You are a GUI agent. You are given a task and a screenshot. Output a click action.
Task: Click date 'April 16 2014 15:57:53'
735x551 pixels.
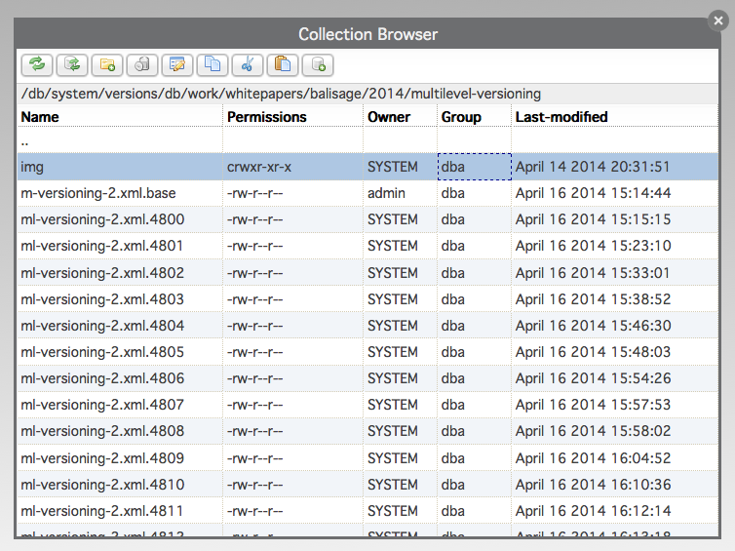[x=593, y=405]
